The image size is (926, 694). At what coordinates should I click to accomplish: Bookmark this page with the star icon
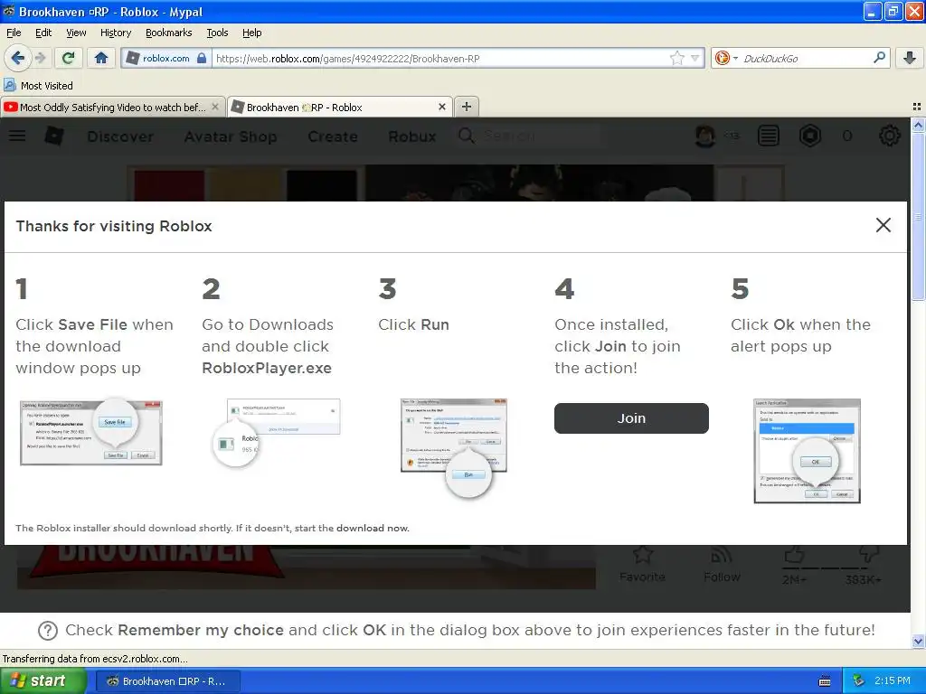(x=676, y=58)
